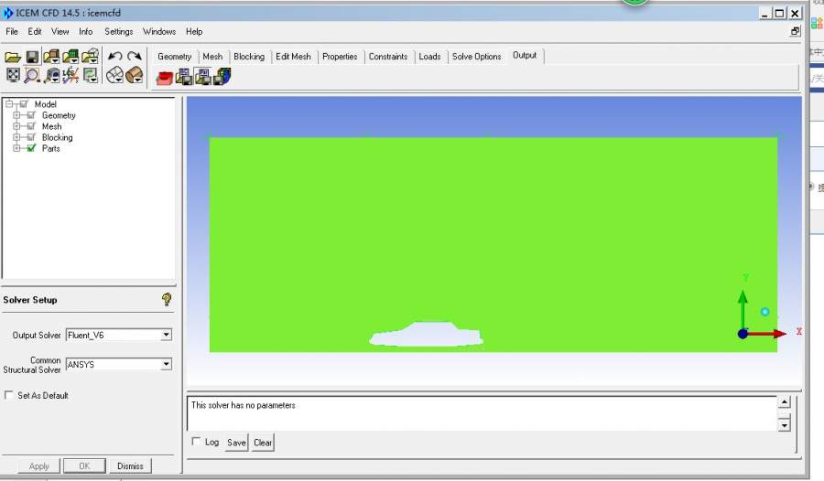
Task: Click the Refresh display icon
Action: pyautogui.click(x=91, y=75)
